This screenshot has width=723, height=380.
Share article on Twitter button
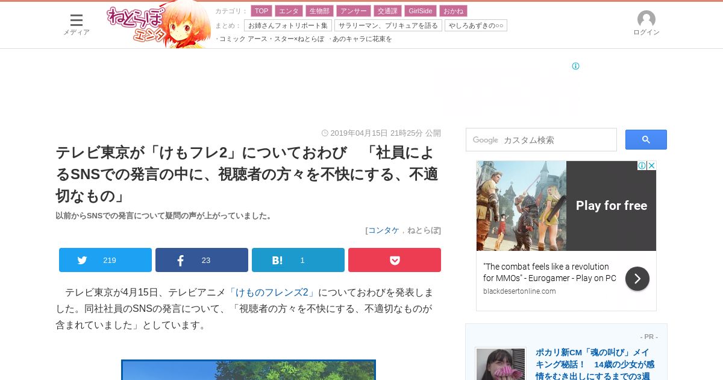pyautogui.click(x=105, y=260)
